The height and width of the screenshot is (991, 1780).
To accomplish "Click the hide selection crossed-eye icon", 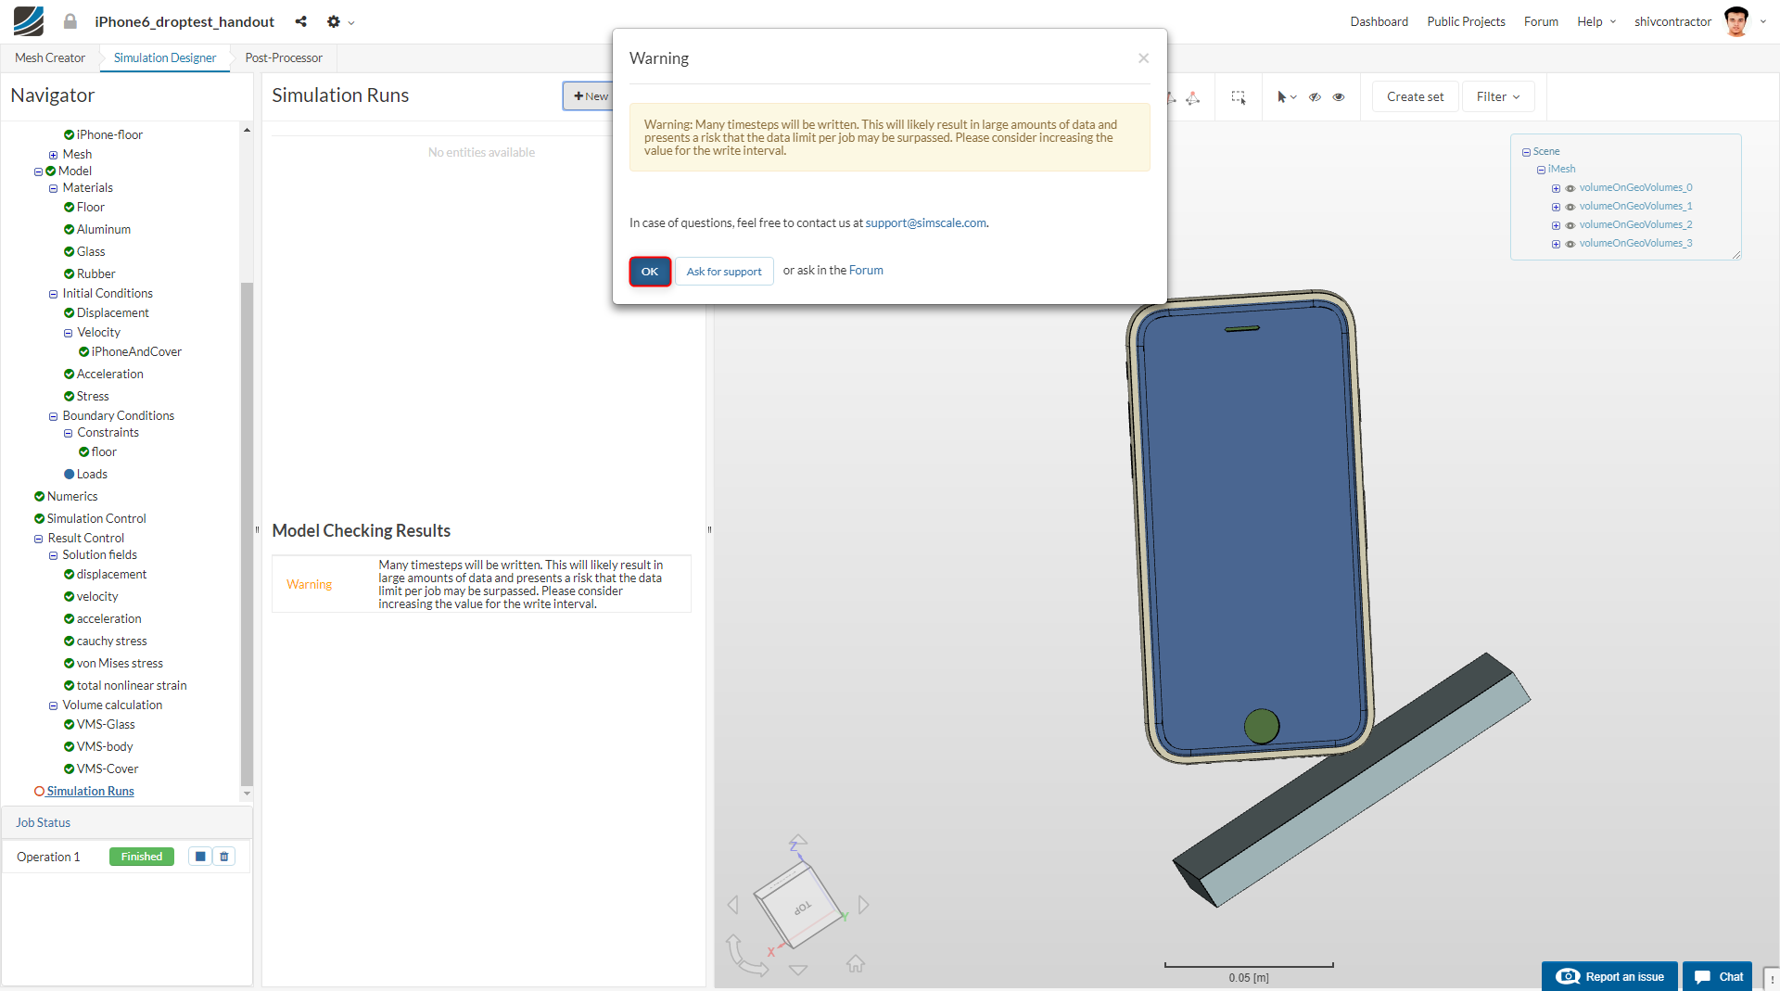I will [x=1315, y=96].
